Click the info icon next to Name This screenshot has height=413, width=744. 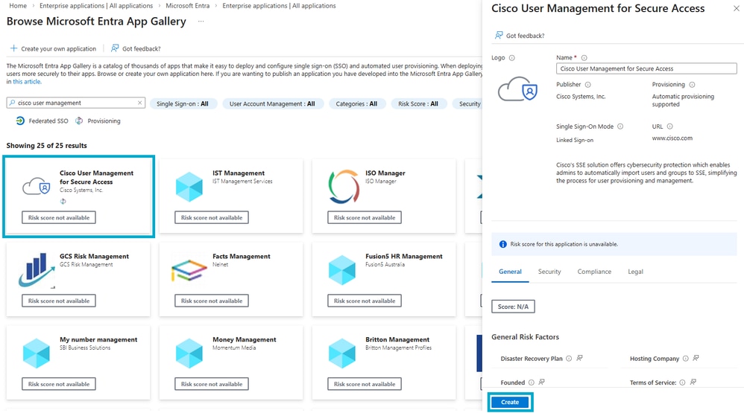point(584,58)
